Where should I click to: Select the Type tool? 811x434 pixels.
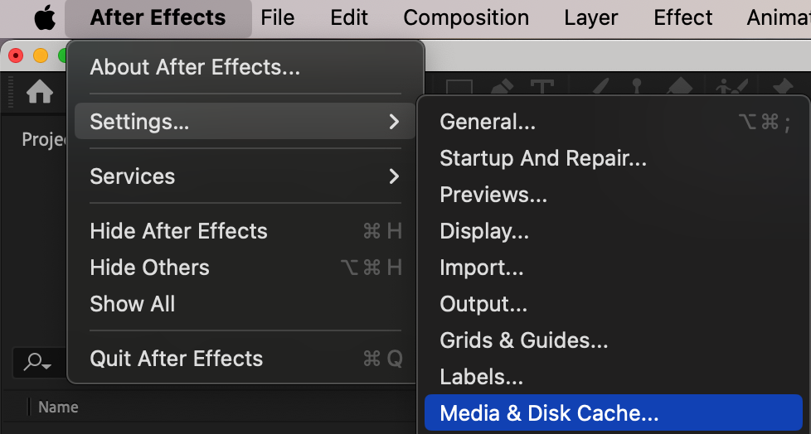tap(541, 88)
